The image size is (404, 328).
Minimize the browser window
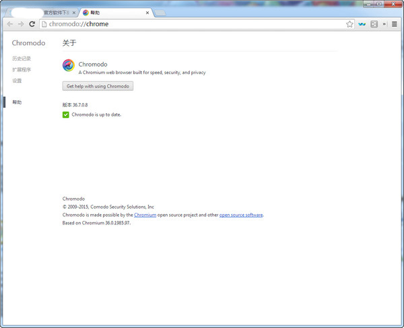[369, 4]
